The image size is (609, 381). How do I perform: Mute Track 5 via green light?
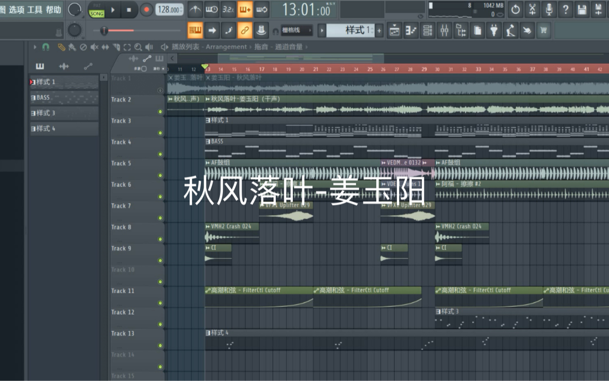click(x=160, y=175)
